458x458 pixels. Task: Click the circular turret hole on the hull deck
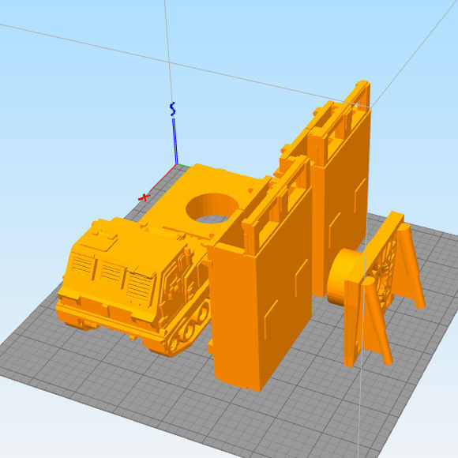[212, 208]
